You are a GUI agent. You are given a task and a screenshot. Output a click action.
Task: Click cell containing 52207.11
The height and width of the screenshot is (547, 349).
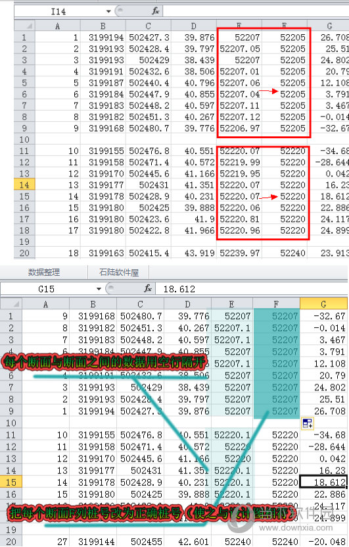tap(240, 106)
